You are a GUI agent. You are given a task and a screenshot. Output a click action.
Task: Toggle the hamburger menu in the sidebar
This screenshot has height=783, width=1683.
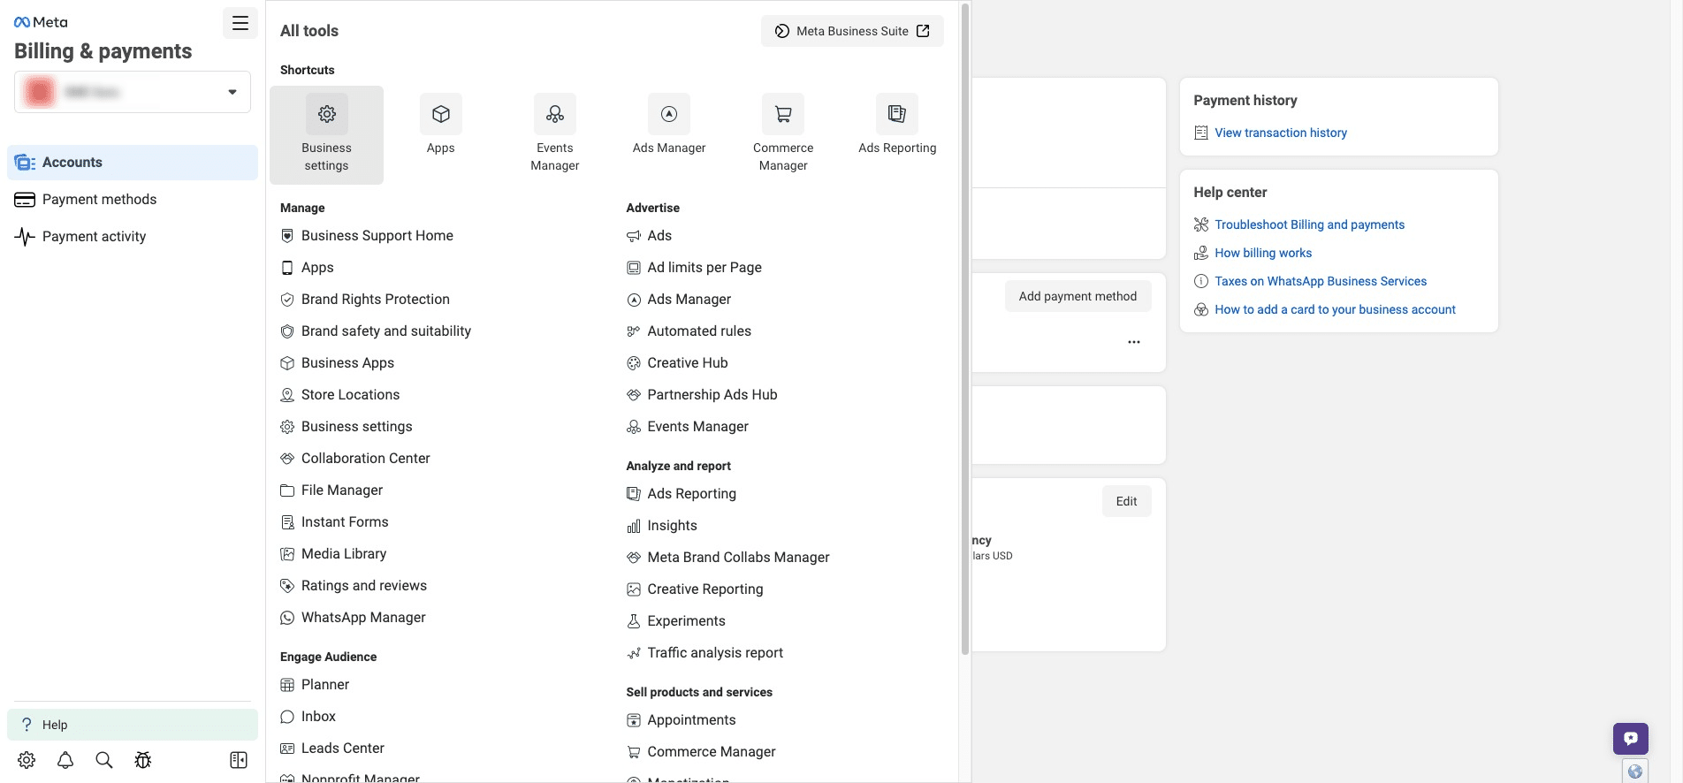pos(240,23)
